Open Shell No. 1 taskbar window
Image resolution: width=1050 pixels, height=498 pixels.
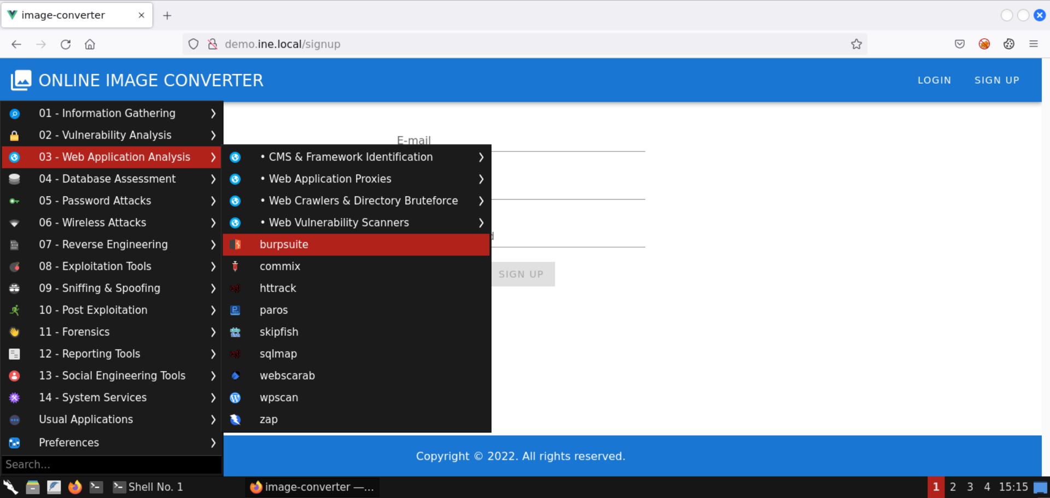(148, 487)
